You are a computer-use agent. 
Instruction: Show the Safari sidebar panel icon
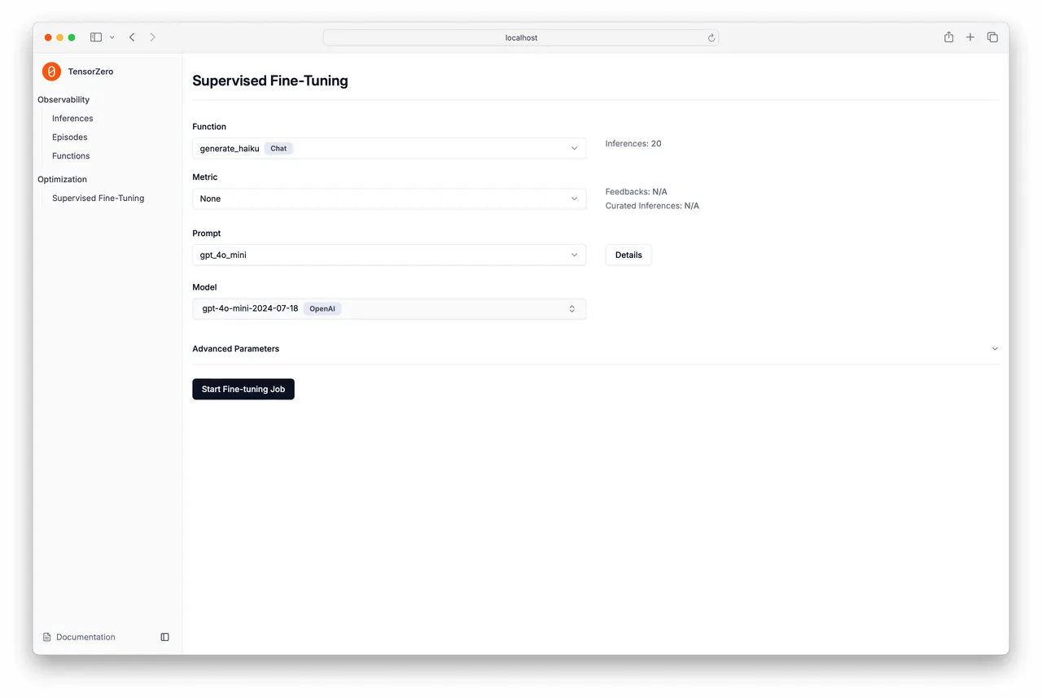tap(96, 37)
